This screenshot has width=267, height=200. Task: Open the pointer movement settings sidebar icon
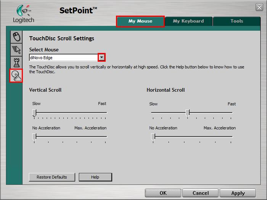coord(16,50)
